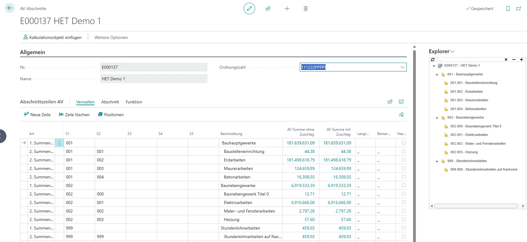
Task: Collapse the 001 - Bauhauptgewerke tree node
Action: click(437, 74)
